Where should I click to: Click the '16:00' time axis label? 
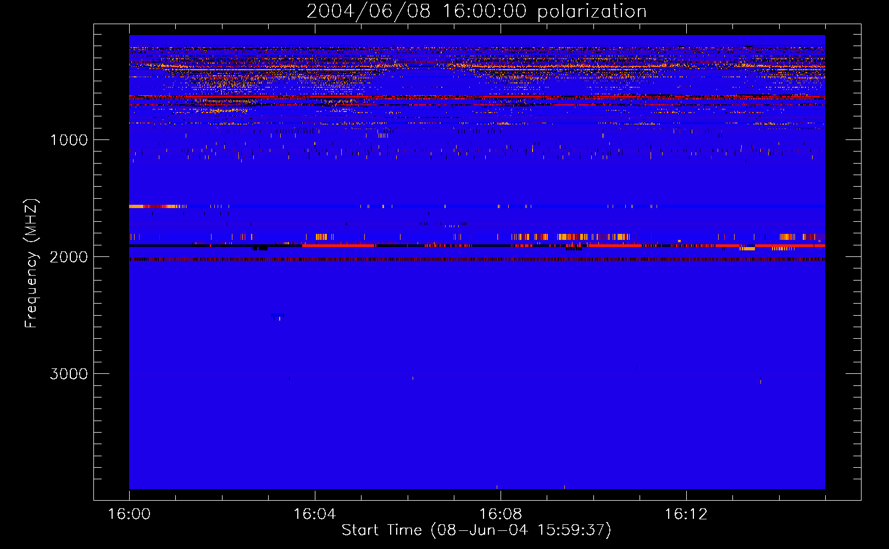click(x=129, y=514)
